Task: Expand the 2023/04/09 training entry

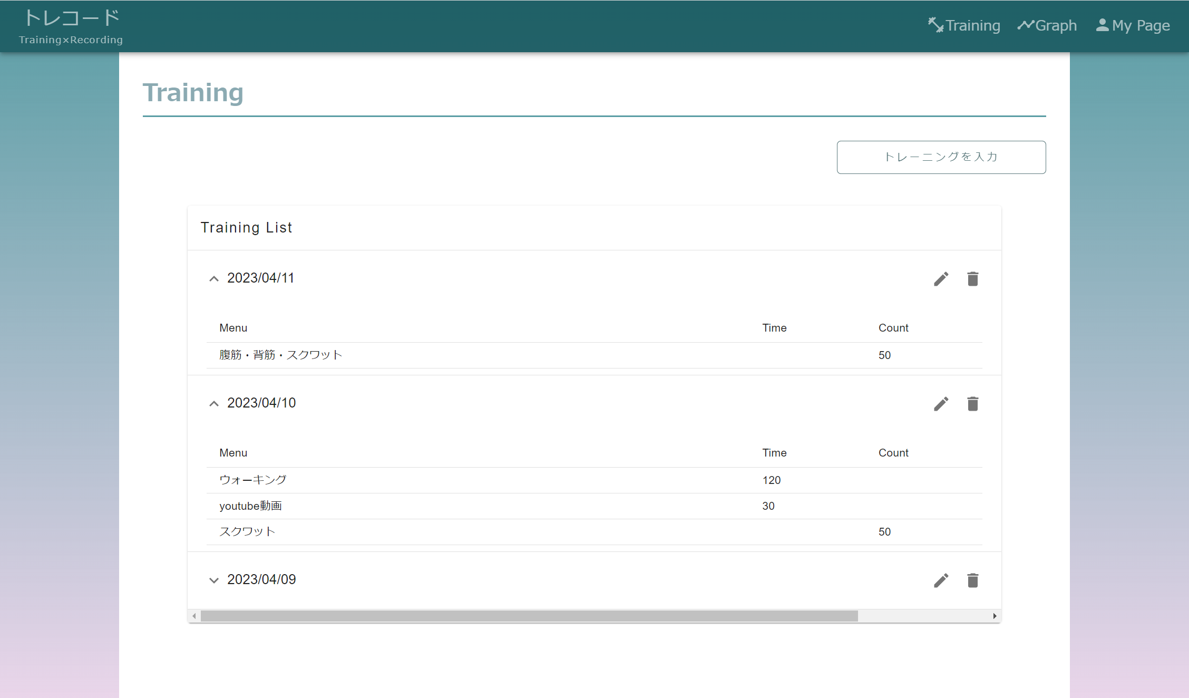Action: (214, 580)
